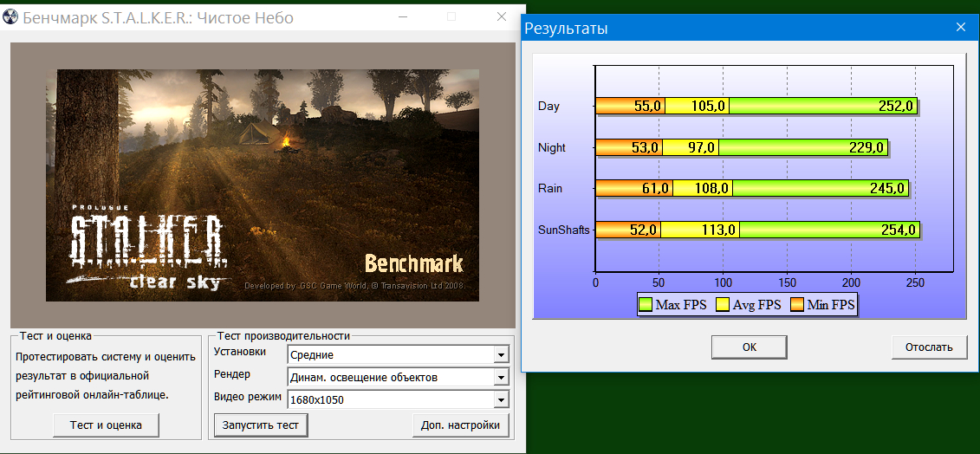Click the Day minimum value 55,0
Viewport: 980px width, 454px height.
click(647, 107)
